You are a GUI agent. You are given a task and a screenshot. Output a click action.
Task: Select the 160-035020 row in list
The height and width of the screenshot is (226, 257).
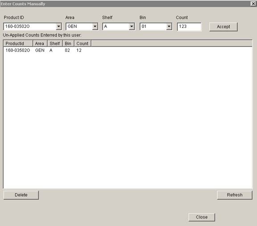128,50
